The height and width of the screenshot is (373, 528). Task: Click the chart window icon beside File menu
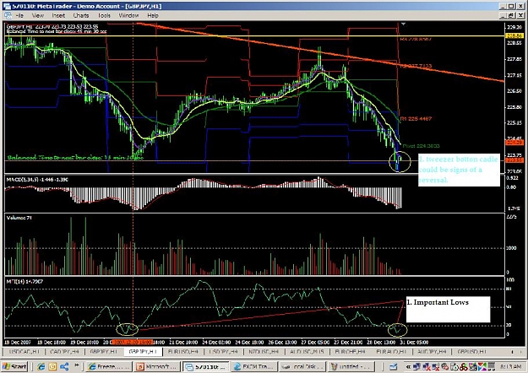click(x=8, y=15)
